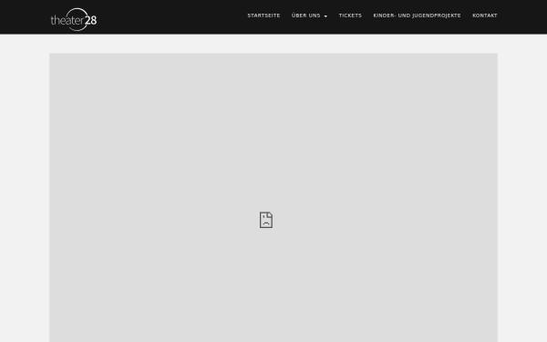Navigate to the Kontakt page
Image resolution: width=547 pixels, height=342 pixels.
click(x=485, y=16)
